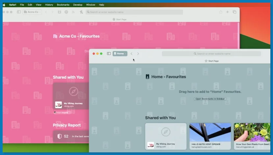Screen dimensions: 273x155
Task: Click Drag here to add to Home Favourites text
Action: (210, 92)
